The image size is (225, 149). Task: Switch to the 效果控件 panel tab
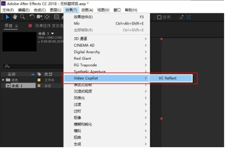(49, 26)
